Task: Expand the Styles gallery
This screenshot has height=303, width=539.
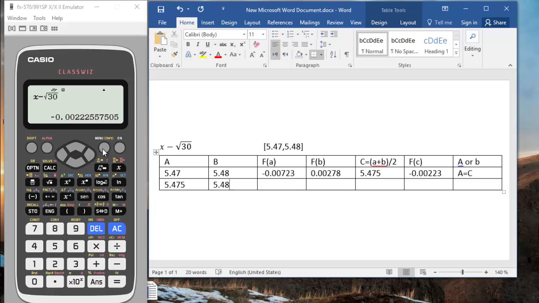Action: (x=456, y=53)
